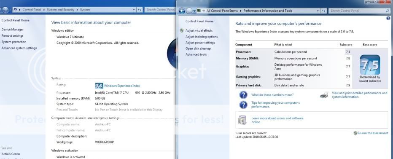
Task: Open Adjust indexing options
Action: (202, 37)
